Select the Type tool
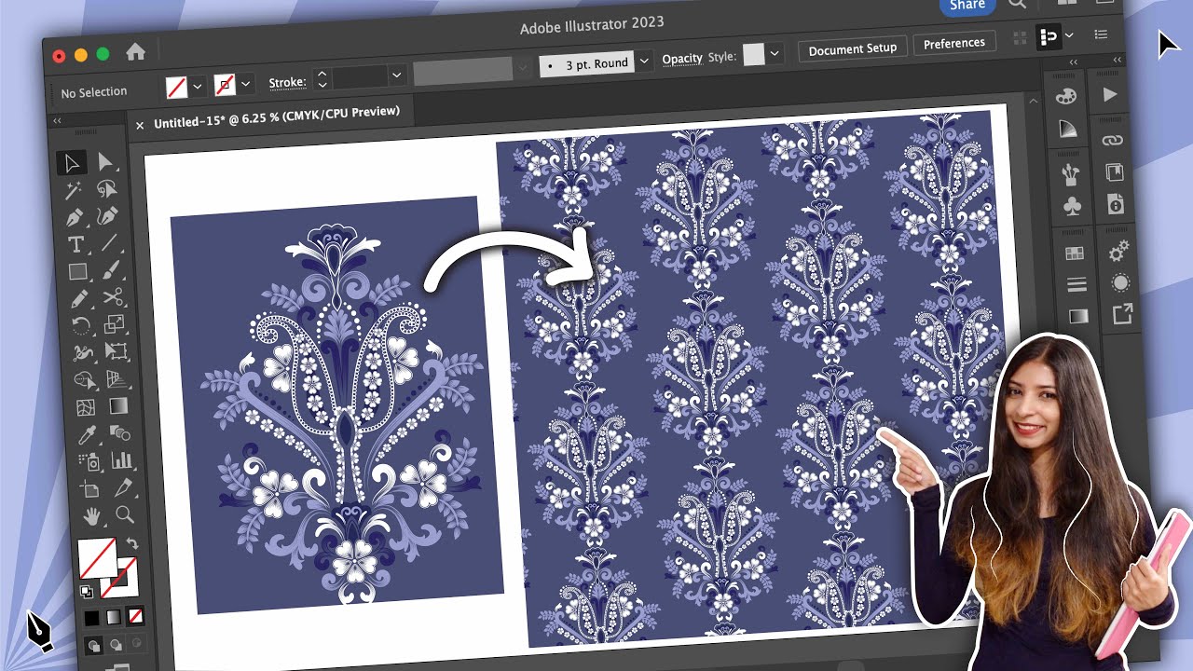The width and height of the screenshot is (1193, 671). [x=75, y=245]
